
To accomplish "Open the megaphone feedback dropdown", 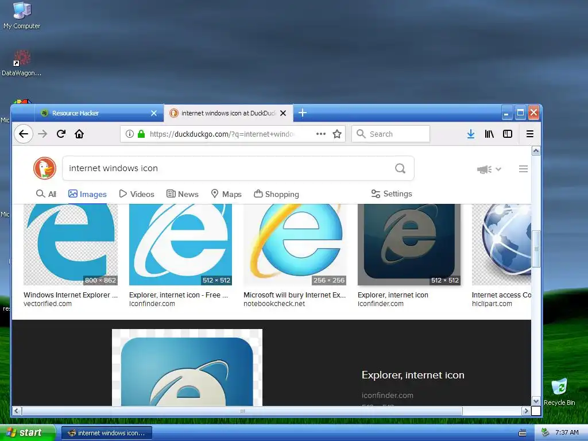I will tap(489, 169).
